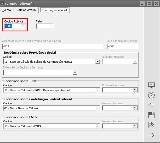The image size is (160, 143).
Task: Switch to the Rateio/Fórmula tab
Action: click(26, 10)
